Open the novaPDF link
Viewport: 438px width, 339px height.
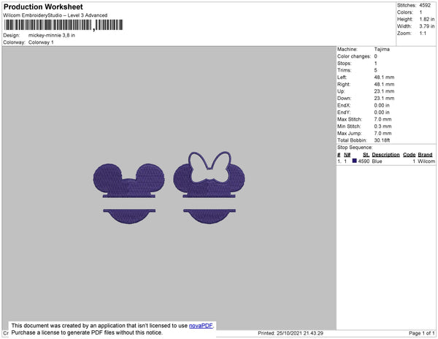201,326
